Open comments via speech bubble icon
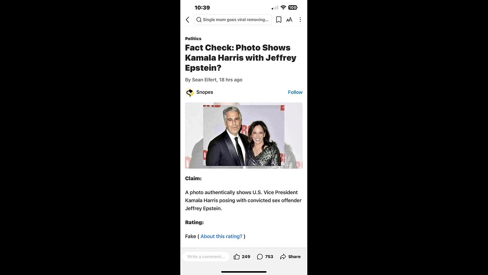The width and height of the screenshot is (488, 275). (260, 257)
